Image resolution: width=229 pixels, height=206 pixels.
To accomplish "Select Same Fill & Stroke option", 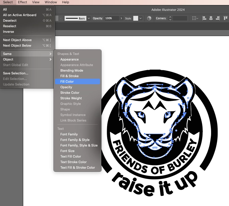I will [x=78, y=76].
